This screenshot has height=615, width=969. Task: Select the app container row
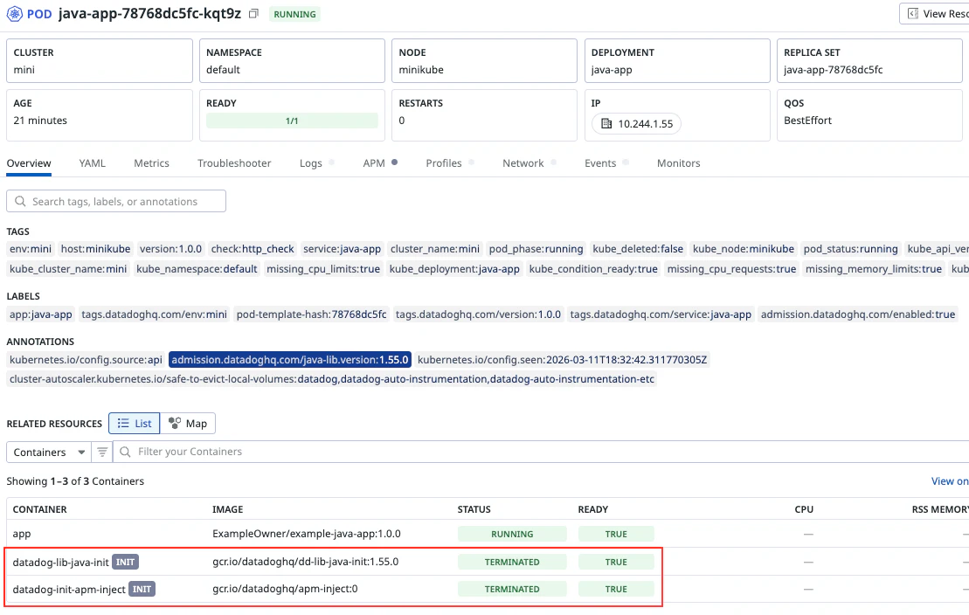[105, 534]
